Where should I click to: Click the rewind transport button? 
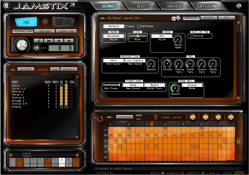click(59, 41)
